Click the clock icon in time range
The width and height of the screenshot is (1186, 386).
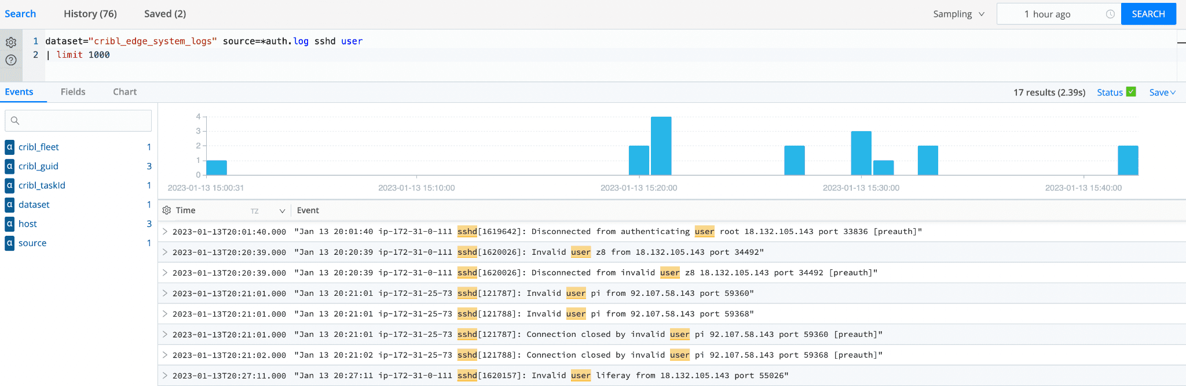click(x=1110, y=14)
